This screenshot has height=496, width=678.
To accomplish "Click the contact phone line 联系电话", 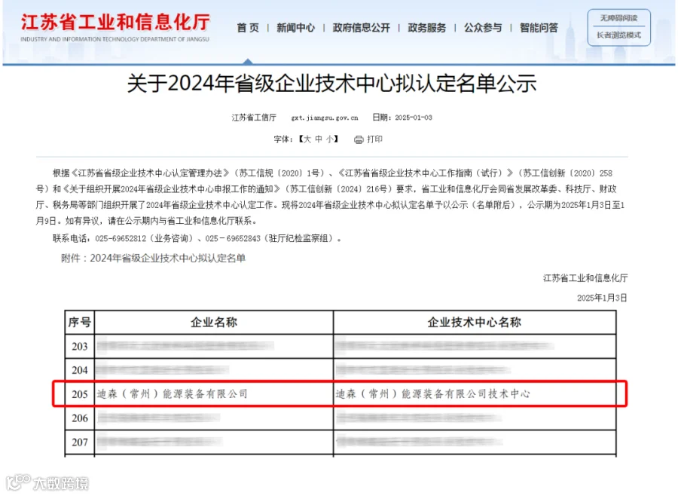I will [x=197, y=238].
